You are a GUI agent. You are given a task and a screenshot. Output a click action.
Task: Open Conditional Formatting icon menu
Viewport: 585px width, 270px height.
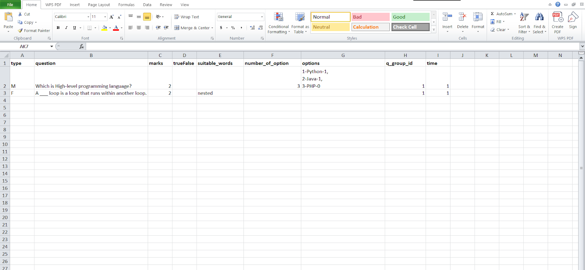pos(279,17)
